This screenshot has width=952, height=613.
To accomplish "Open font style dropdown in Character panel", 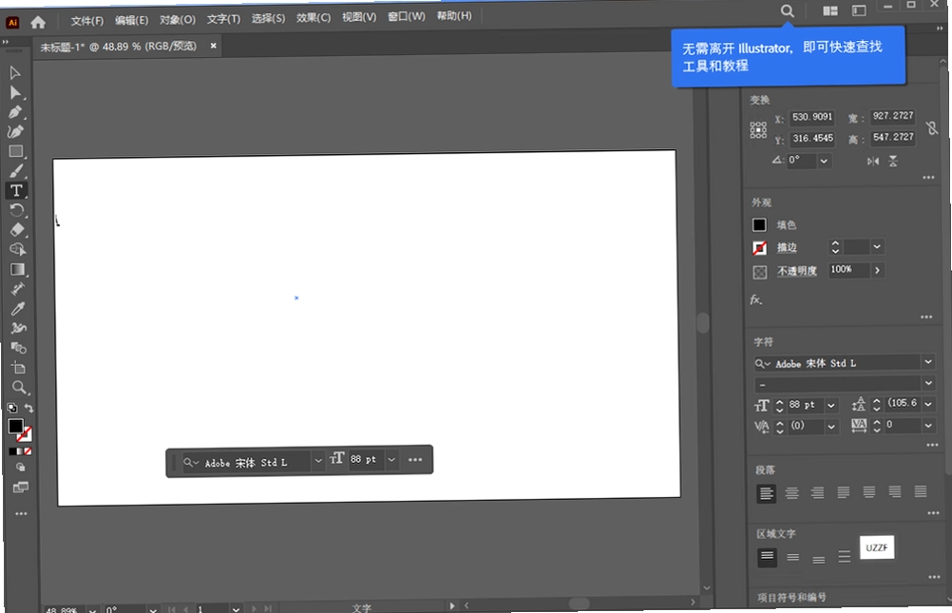I will coord(928,383).
